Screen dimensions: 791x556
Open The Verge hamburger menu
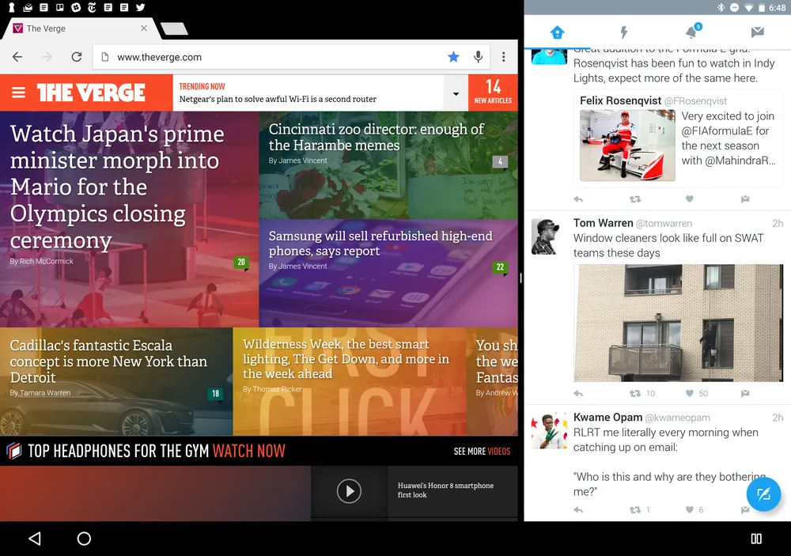pyautogui.click(x=18, y=93)
